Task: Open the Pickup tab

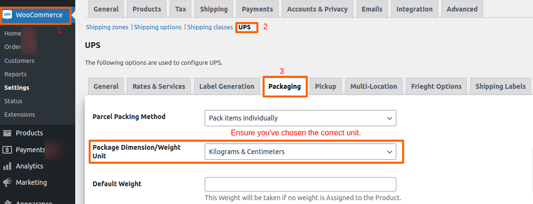Action: (325, 87)
